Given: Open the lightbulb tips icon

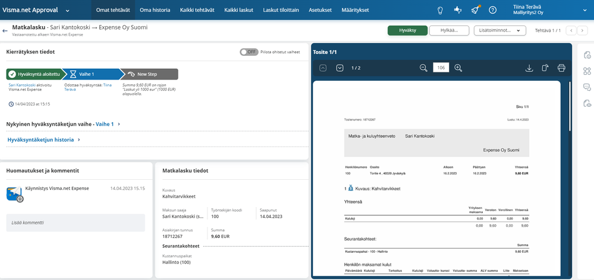Looking at the screenshot, I should point(440,10).
